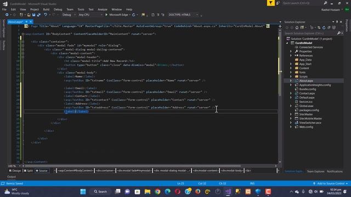Open the Any CPU platform dropdown
Screen dimensions: 351x197
(x=90, y=15)
